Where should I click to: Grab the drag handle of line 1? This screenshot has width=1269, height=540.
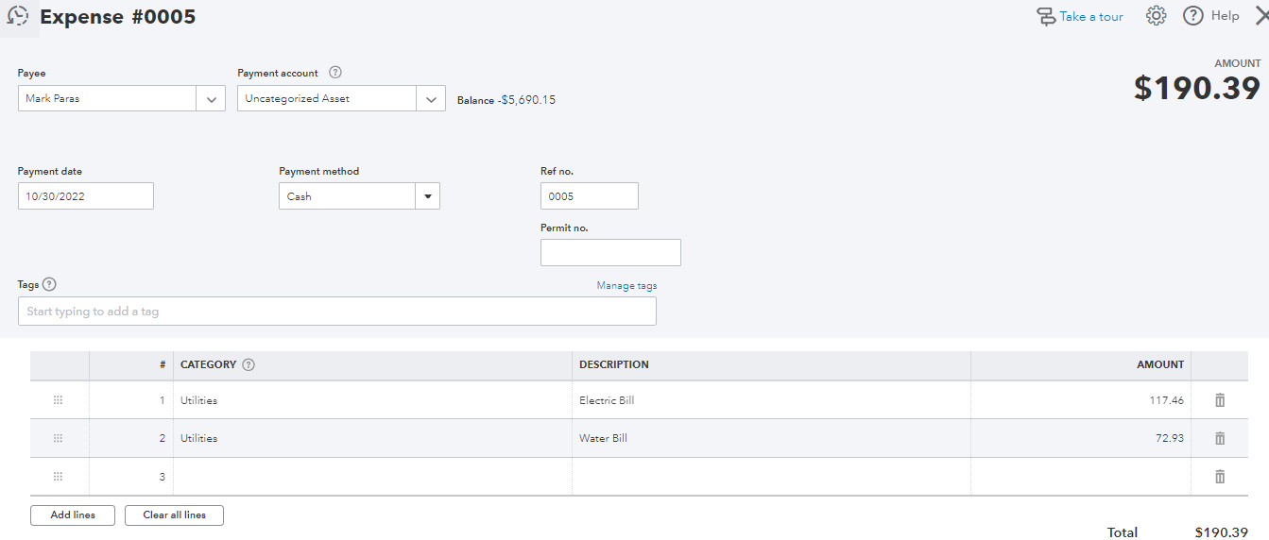(x=58, y=400)
